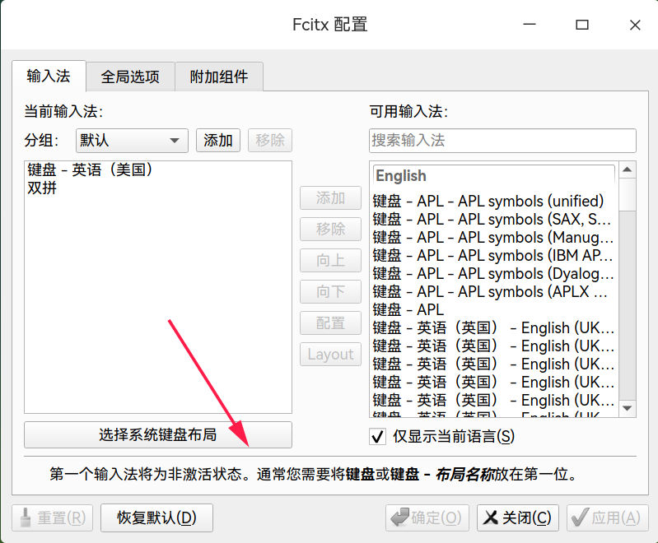Select the plain 键盘 - APL entry
This screenshot has width=658, height=543.
pos(493,309)
